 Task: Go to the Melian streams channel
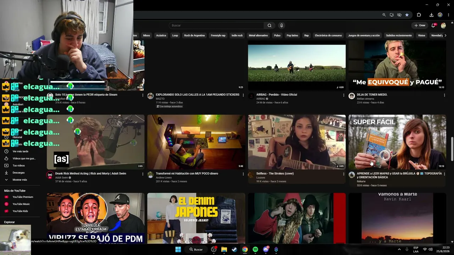click(365, 98)
